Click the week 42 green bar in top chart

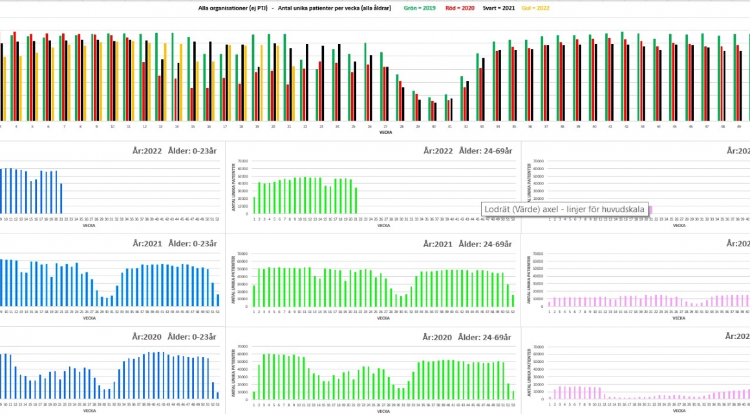622,76
